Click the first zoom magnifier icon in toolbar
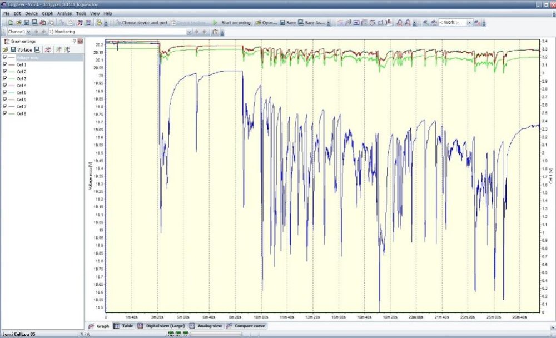This screenshot has width=556, height=338. [x=399, y=23]
